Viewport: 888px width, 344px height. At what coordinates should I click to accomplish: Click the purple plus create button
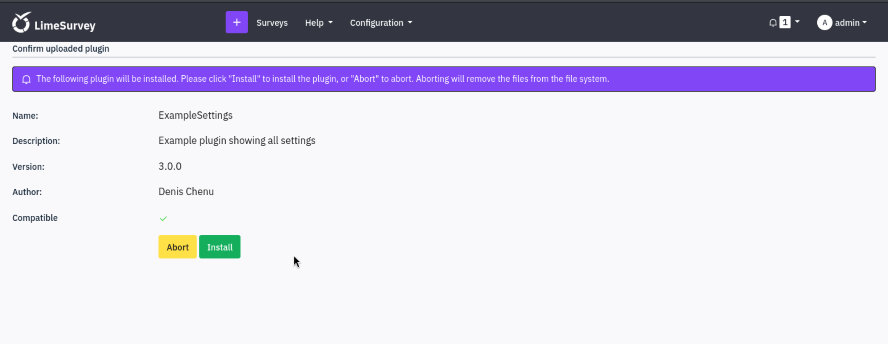(x=236, y=22)
